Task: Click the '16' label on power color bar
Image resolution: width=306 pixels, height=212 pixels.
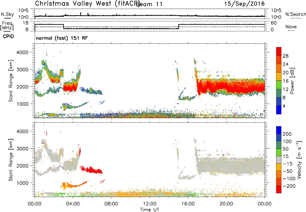Action: 285,81
